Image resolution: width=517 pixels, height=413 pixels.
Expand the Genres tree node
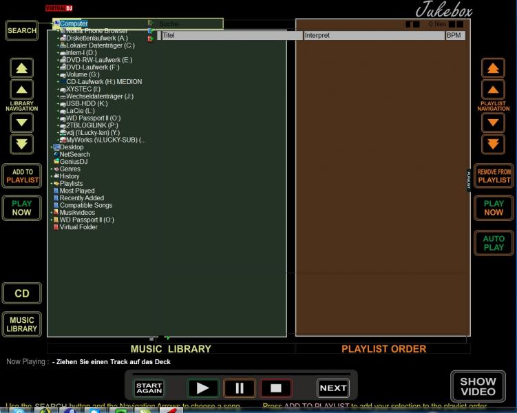click(x=52, y=169)
